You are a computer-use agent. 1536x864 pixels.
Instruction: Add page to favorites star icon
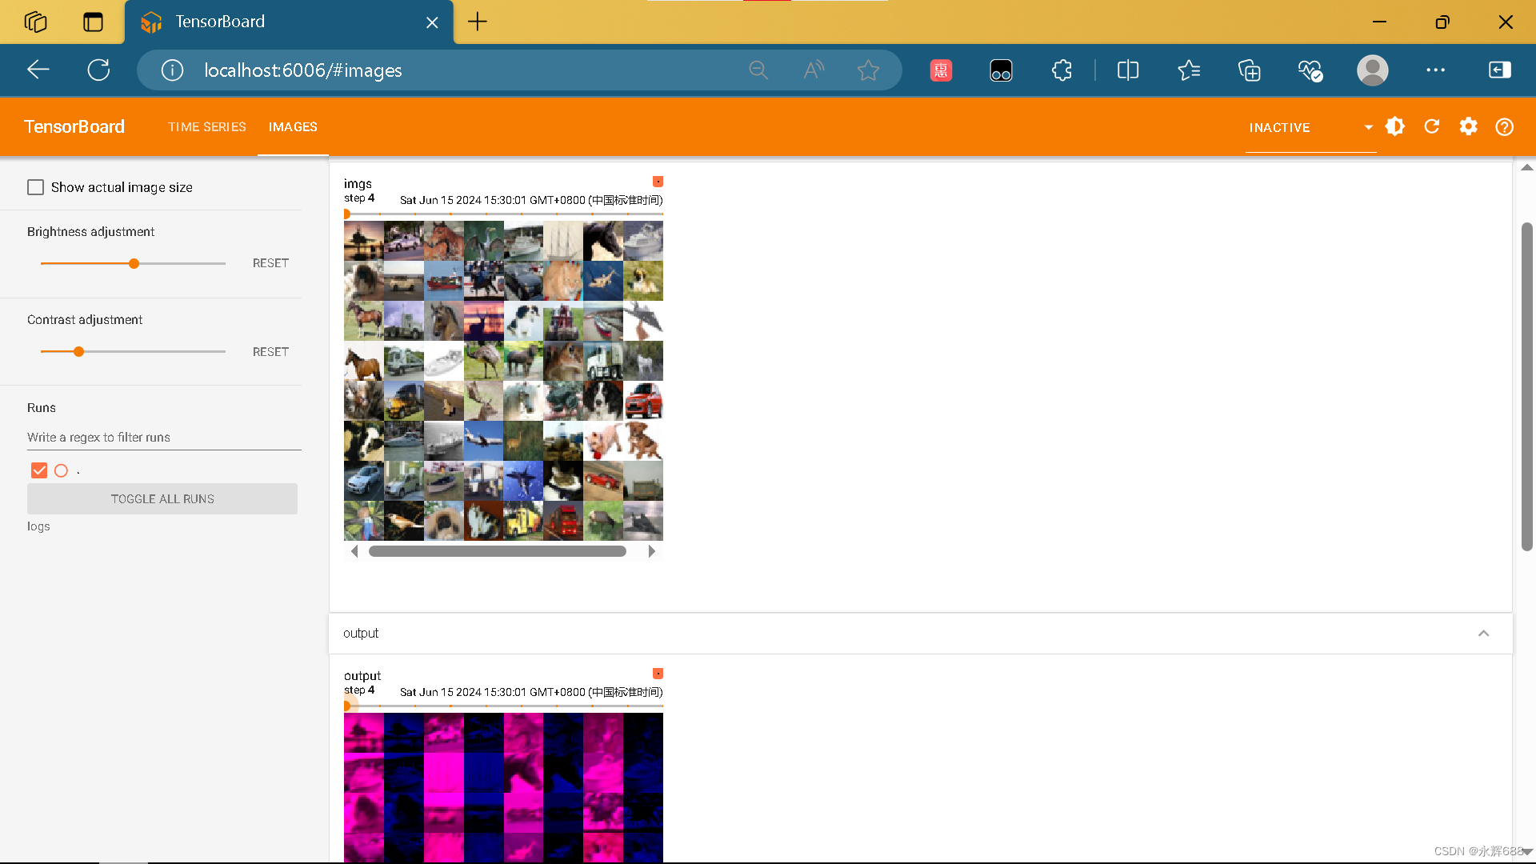point(868,70)
